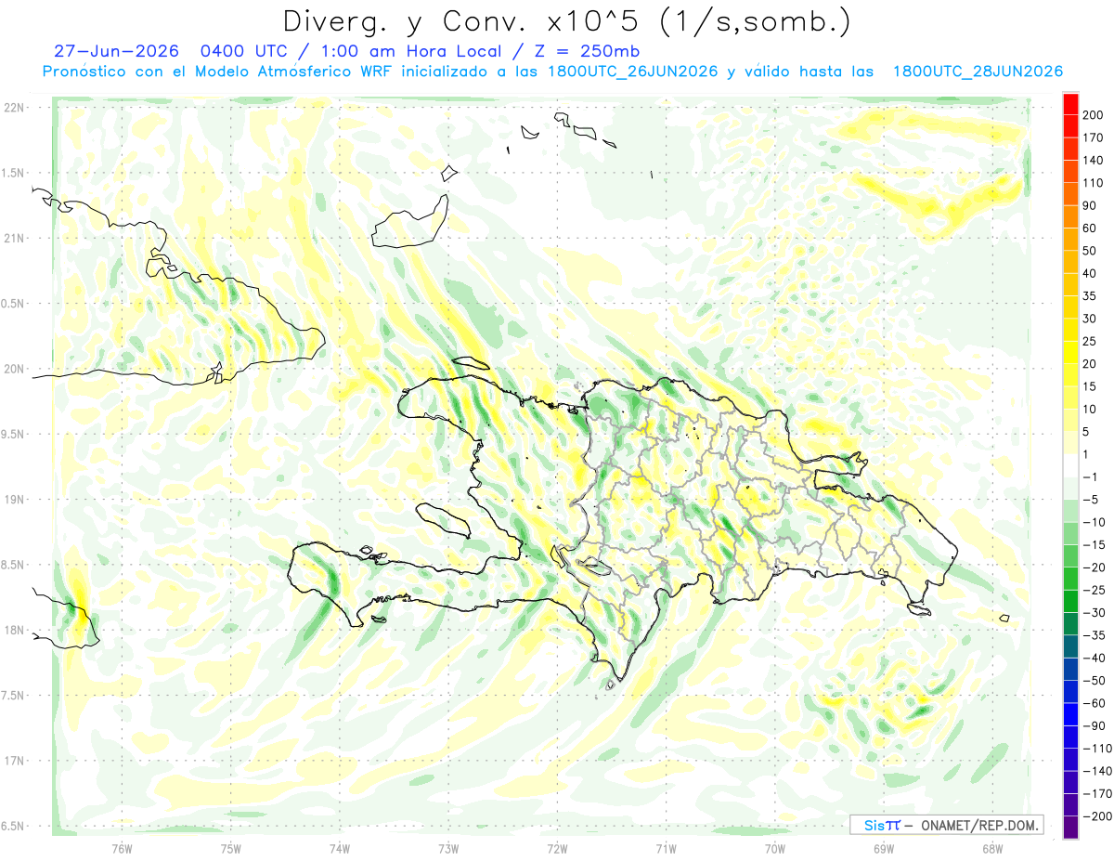Click the '7.5N' latitude label
Screen dimensions: 1114x861
(14, 696)
